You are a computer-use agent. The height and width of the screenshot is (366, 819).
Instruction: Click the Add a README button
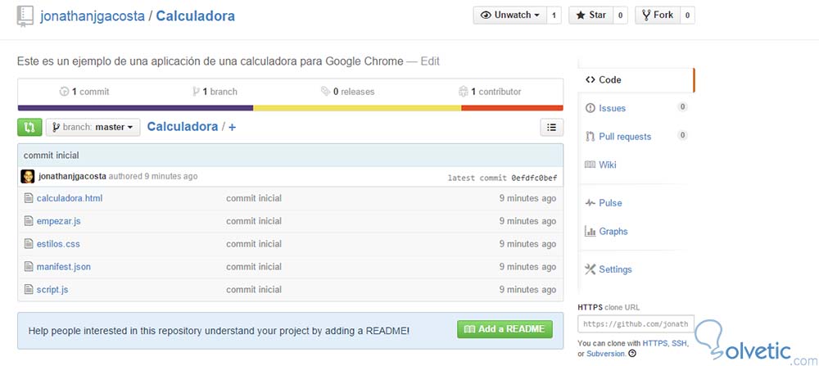coord(505,329)
